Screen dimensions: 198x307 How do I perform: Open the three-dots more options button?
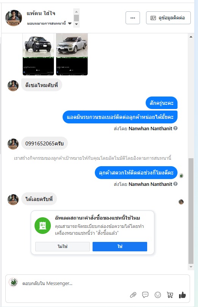133,18
